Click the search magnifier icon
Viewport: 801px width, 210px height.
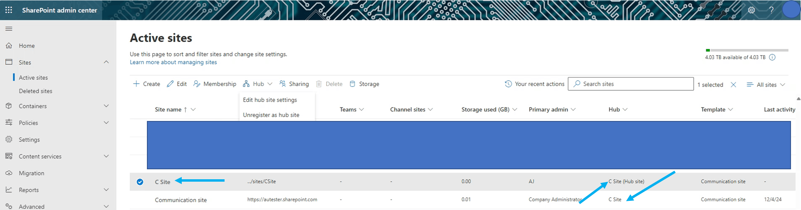[x=577, y=84]
